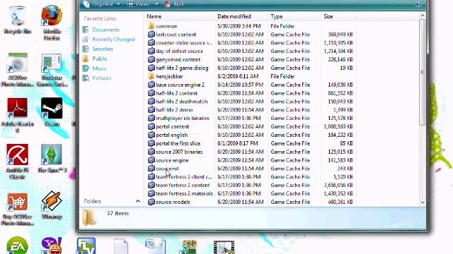Launch The Sims 3 desktop shortcut
The width and height of the screenshot is (453, 254).
pyautogui.click(x=52, y=158)
